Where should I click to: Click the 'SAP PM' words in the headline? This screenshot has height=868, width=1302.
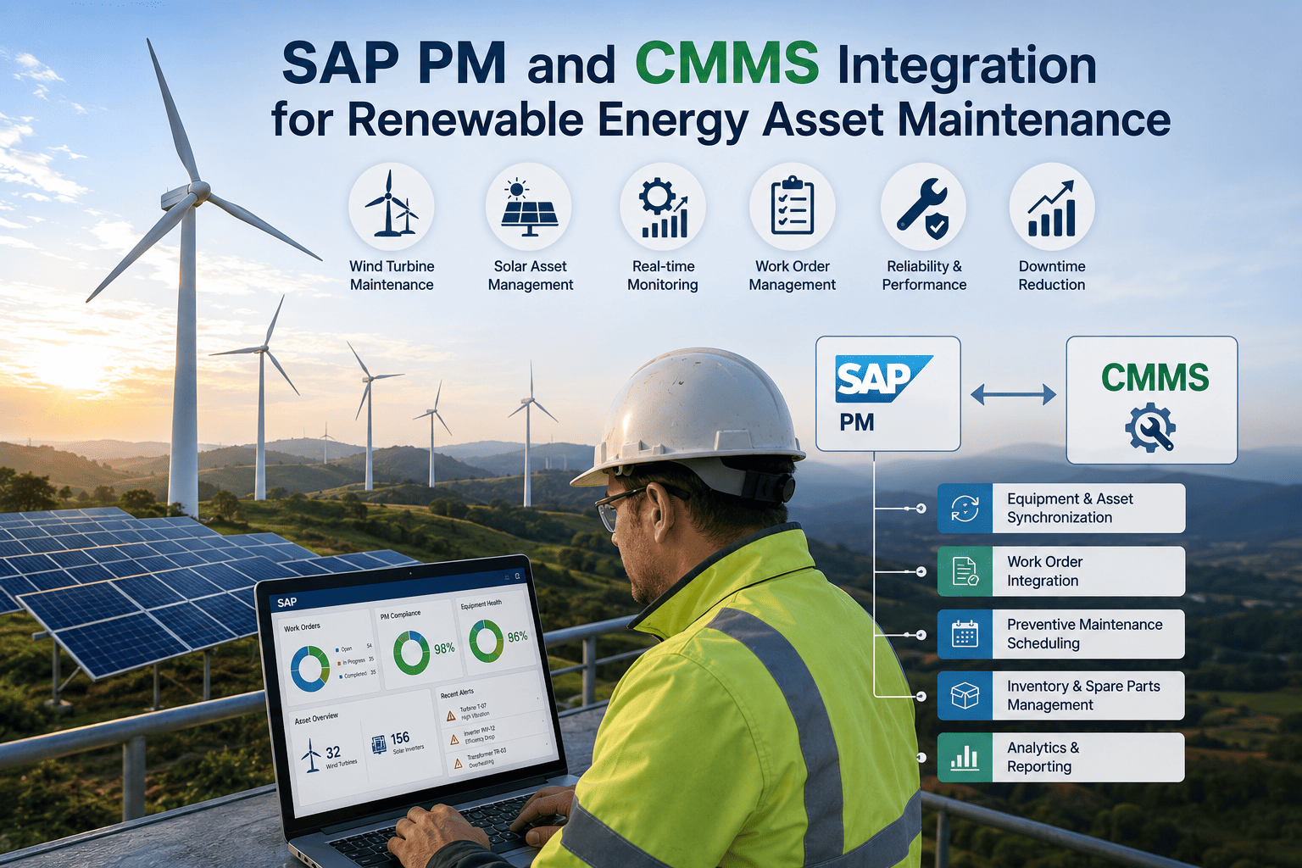point(393,64)
